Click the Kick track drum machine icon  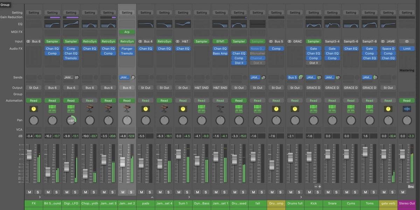coord(313,109)
